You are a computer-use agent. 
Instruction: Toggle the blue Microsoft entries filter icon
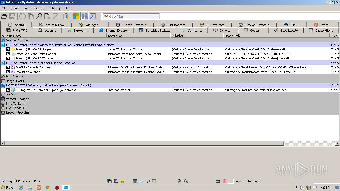[x=84, y=16]
